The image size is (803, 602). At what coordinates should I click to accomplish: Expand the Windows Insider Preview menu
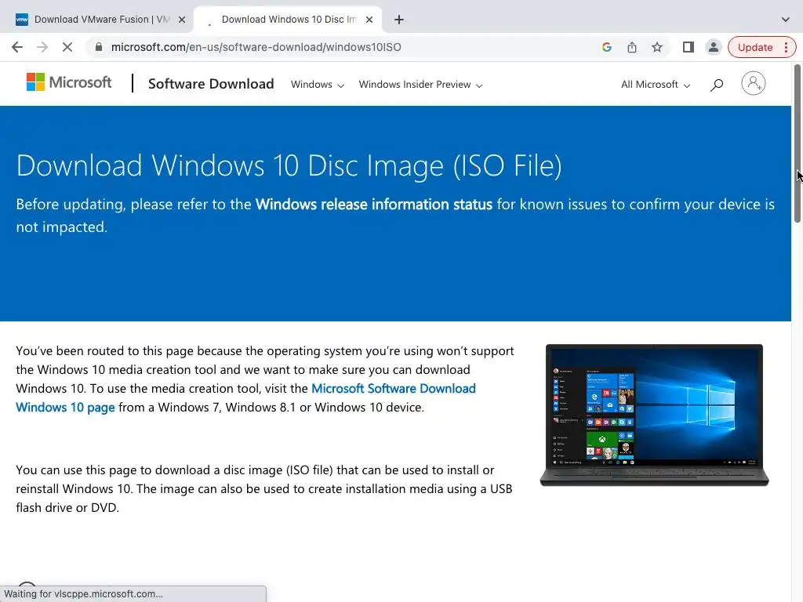[x=420, y=85]
